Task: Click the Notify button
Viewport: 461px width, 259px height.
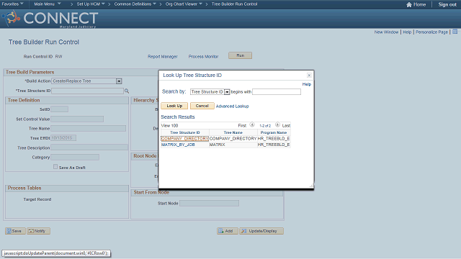Action: (x=38, y=231)
